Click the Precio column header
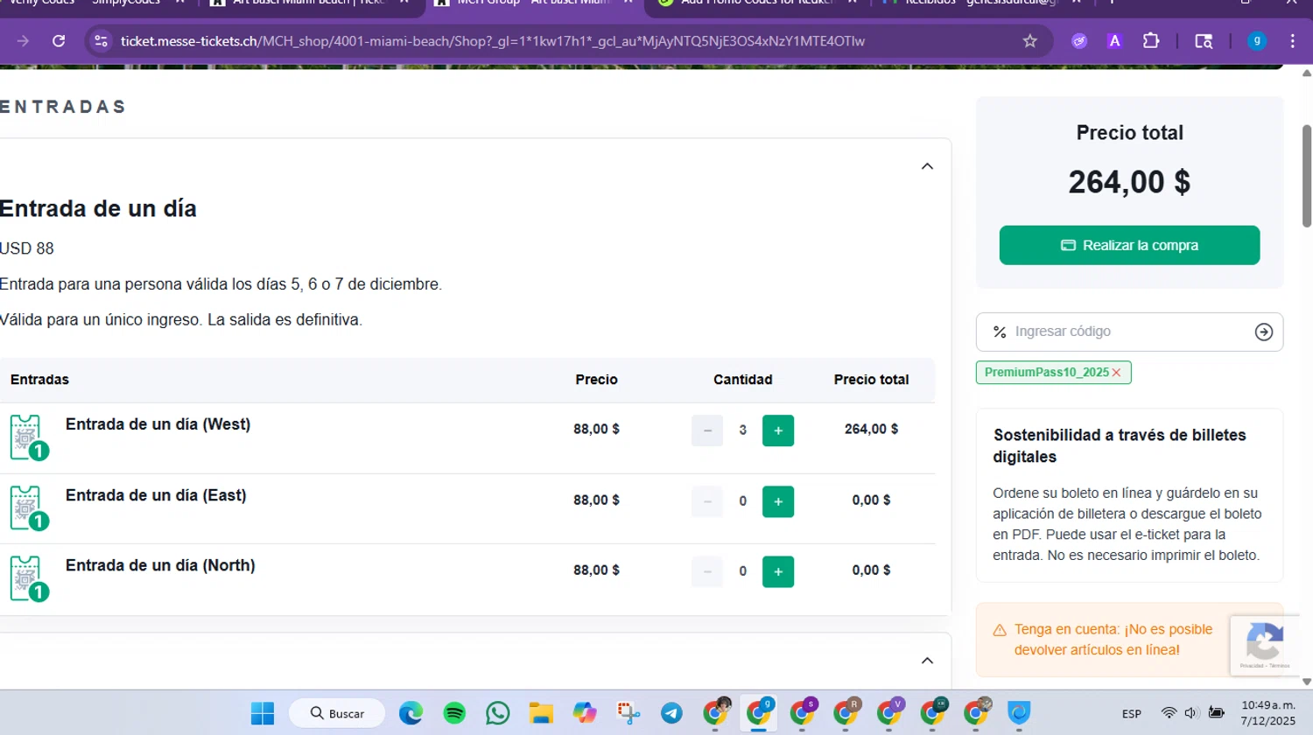 point(596,380)
